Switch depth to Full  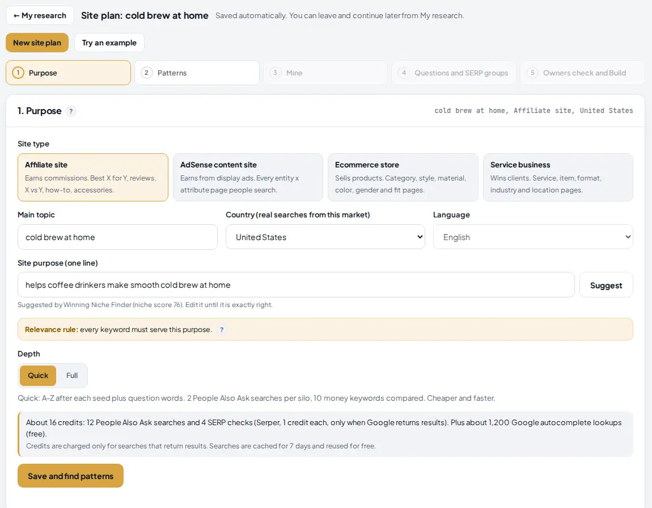[72, 376]
